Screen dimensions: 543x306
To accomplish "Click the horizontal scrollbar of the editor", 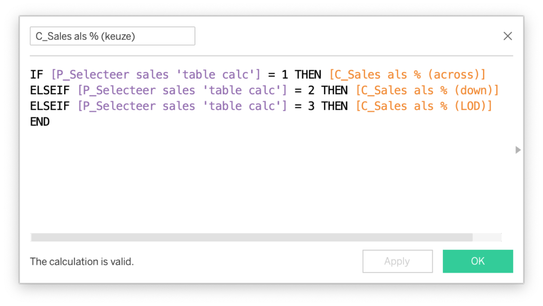I will (251, 237).
